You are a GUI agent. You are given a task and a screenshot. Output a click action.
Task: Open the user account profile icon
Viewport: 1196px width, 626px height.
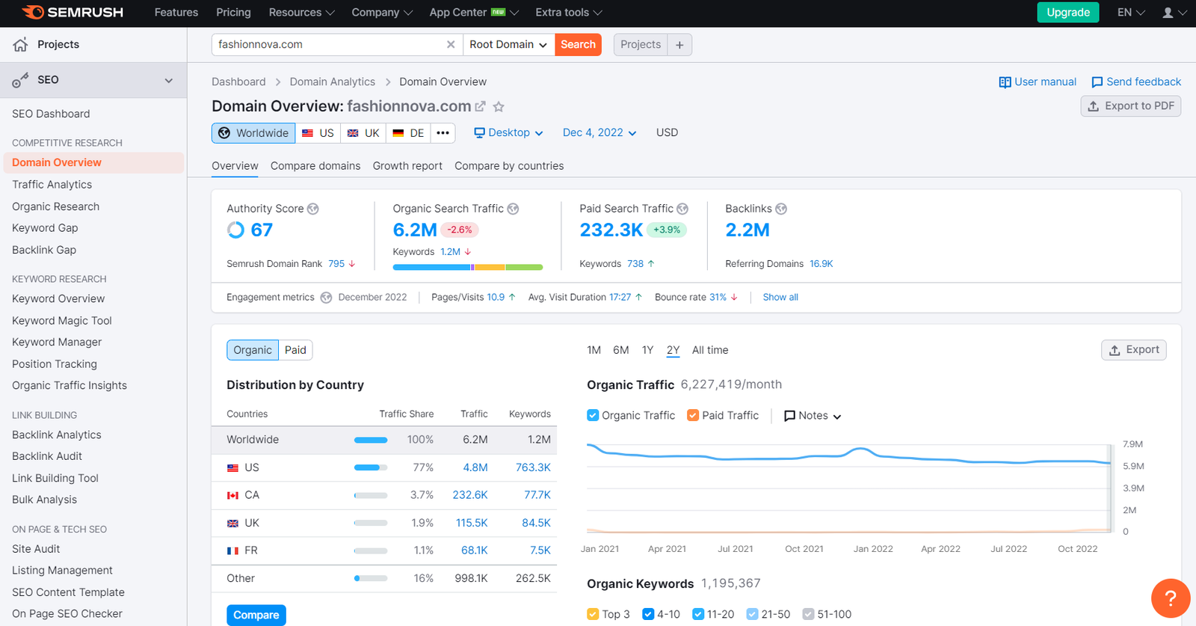[x=1168, y=13]
